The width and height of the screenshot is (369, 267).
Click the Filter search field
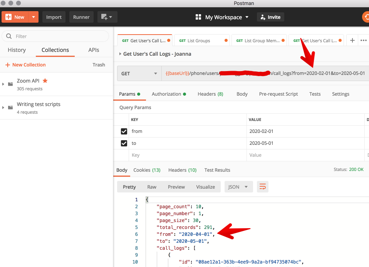point(55,36)
